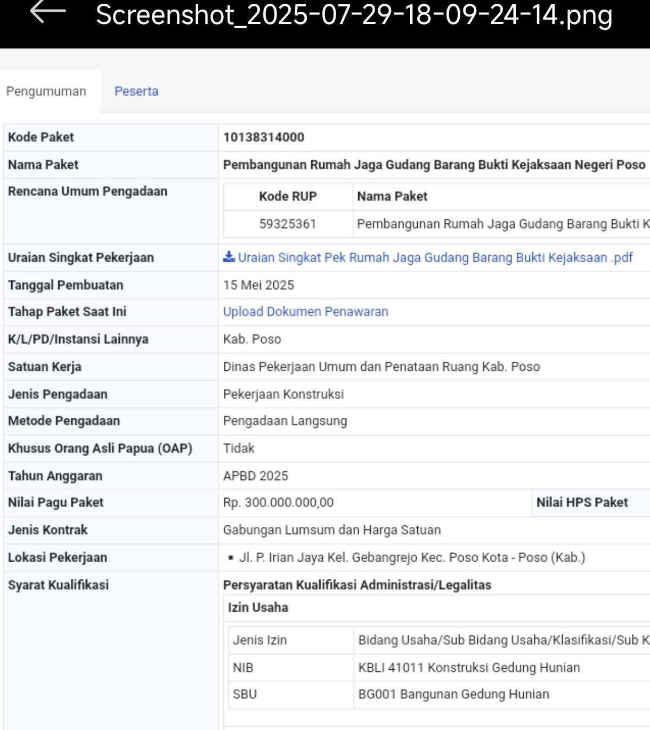The height and width of the screenshot is (730, 650).
Task: Click the Tahap Paket Saat Ini label
Action: 67,312
